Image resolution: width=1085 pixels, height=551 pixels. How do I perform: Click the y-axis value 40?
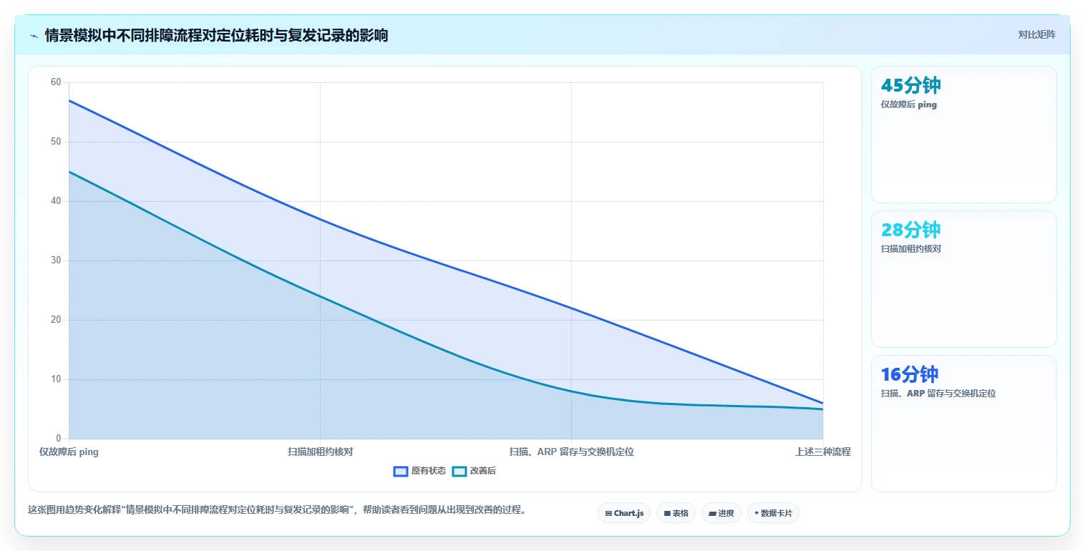[56, 201]
